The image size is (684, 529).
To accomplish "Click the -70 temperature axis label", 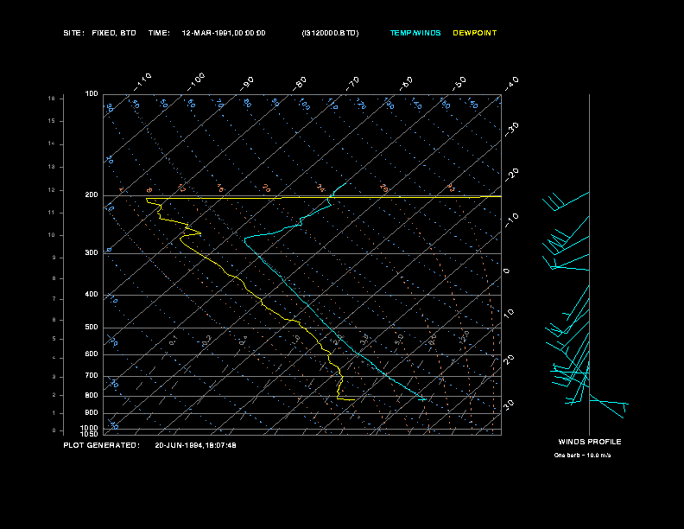I will point(353,84).
